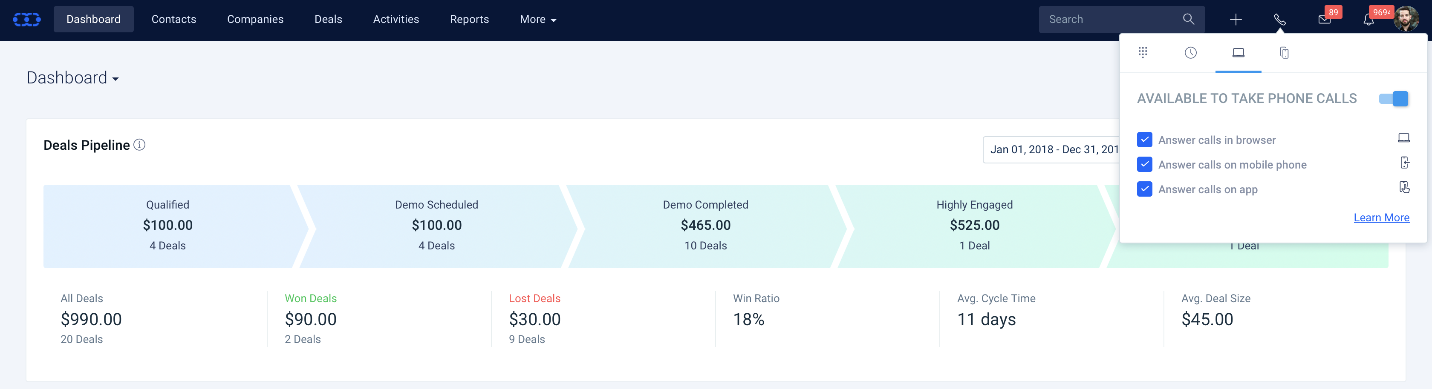The image size is (1432, 389).
Task: Go to the Contacts menu
Action: pos(173,20)
